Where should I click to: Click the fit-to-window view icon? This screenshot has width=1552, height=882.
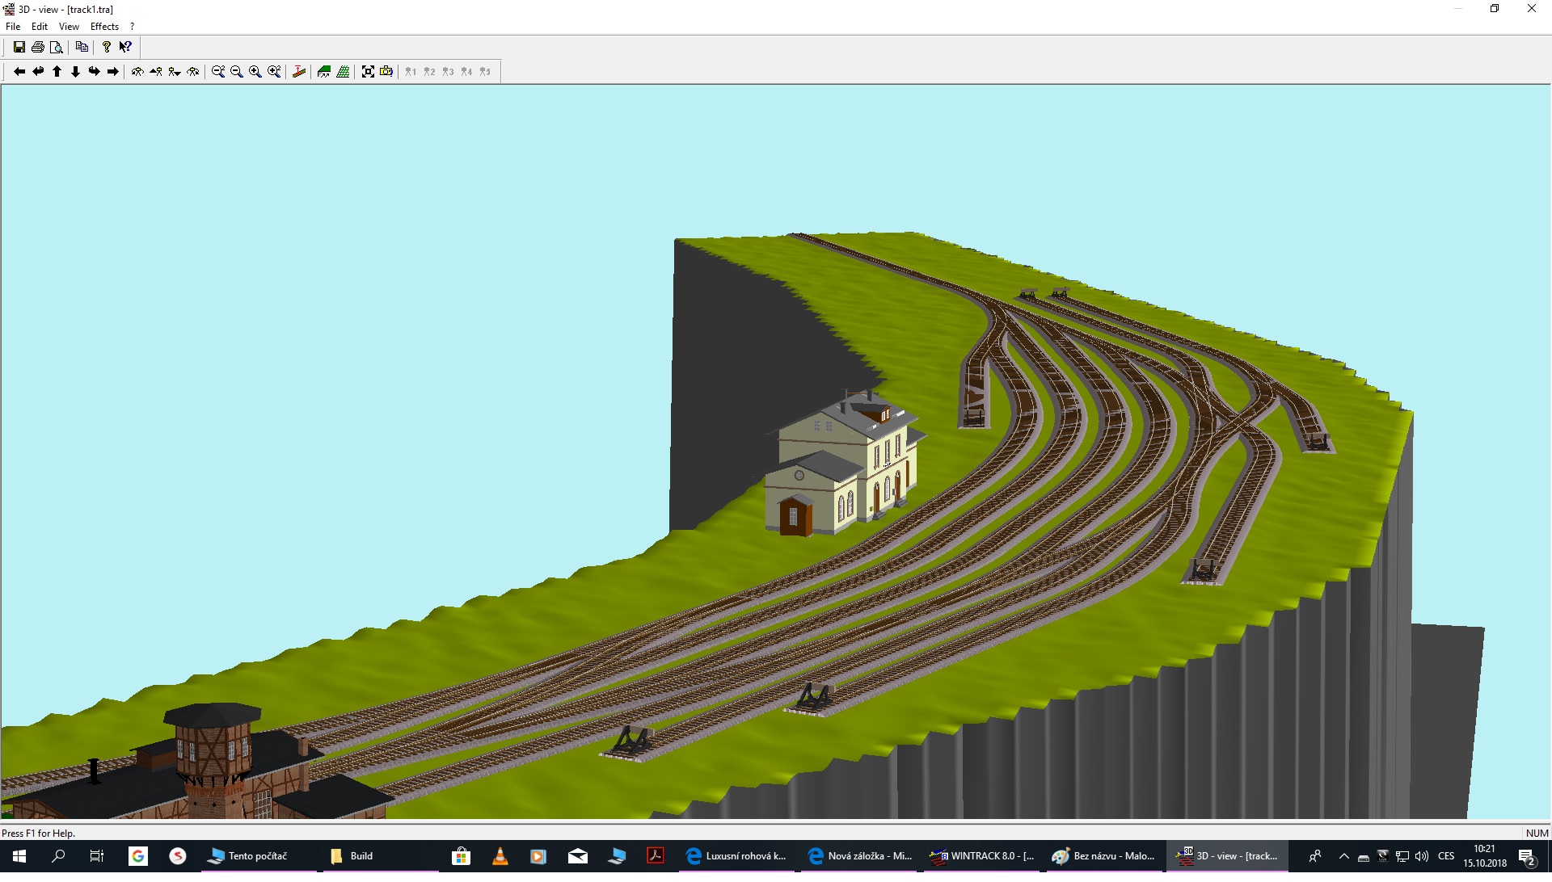pos(368,72)
